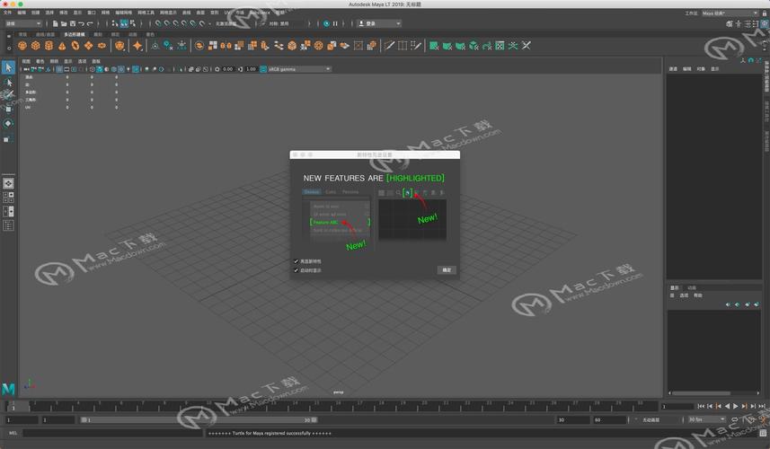
Task: Click four-pane layout icon in left toolbar
Action: (8, 198)
